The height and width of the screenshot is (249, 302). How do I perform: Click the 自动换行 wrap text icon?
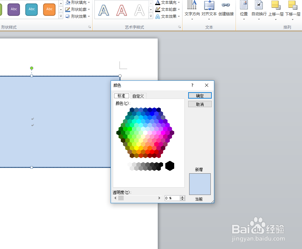tap(259, 5)
